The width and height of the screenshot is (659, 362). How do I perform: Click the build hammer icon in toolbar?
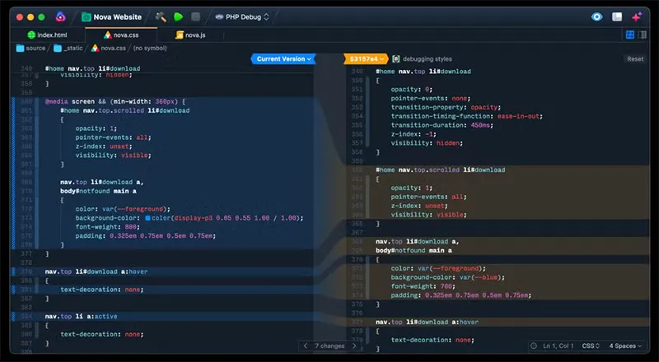pyautogui.click(x=161, y=16)
